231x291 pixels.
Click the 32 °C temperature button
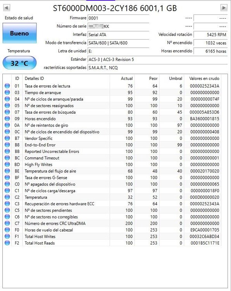point(19,63)
